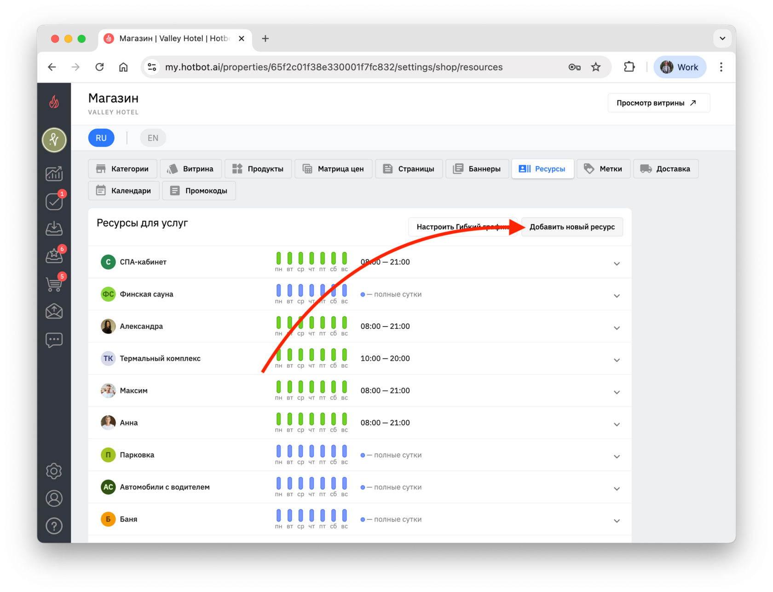The width and height of the screenshot is (773, 592).
Task: Click the Valley Hotel property avatar
Action: (54, 140)
